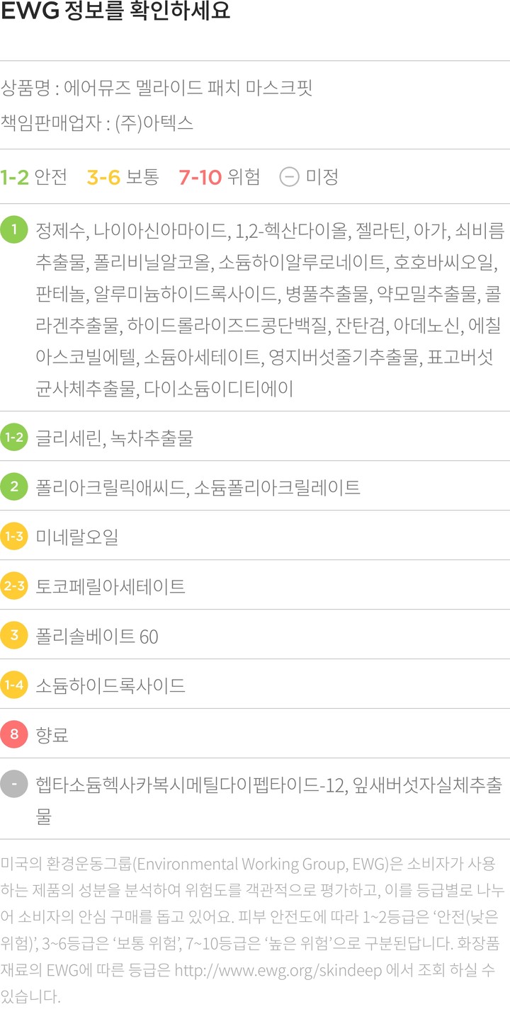510x1009 pixels.
Task: Click the 7-10 위험 legend label
Action: pyautogui.click(x=219, y=177)
